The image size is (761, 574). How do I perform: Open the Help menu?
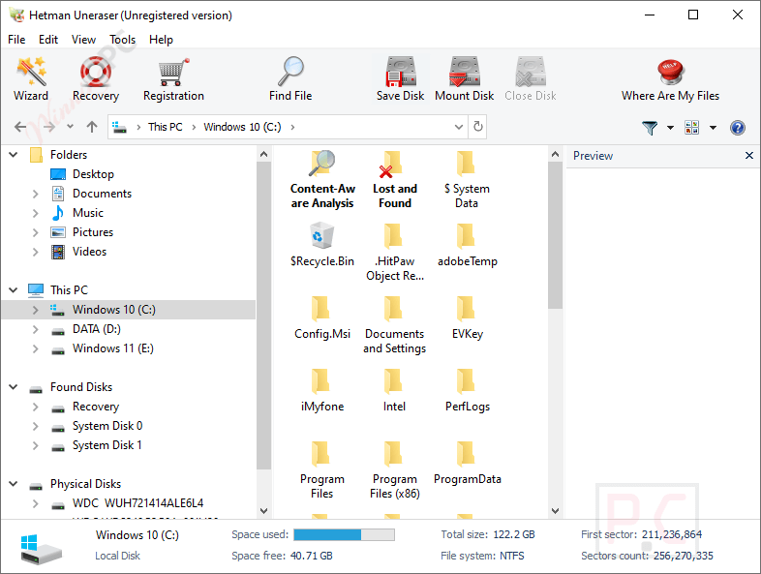click(161, 40)
